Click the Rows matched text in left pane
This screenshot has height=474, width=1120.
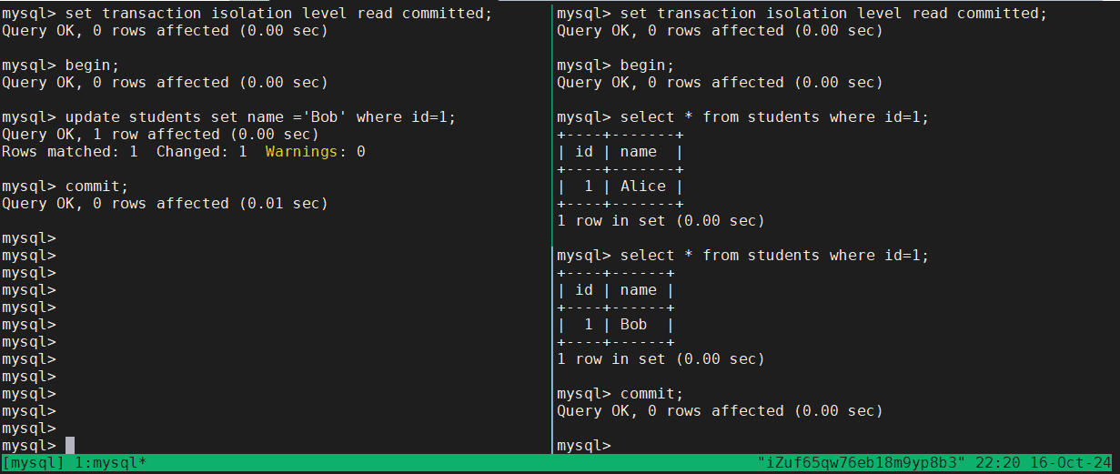[69, 151]
